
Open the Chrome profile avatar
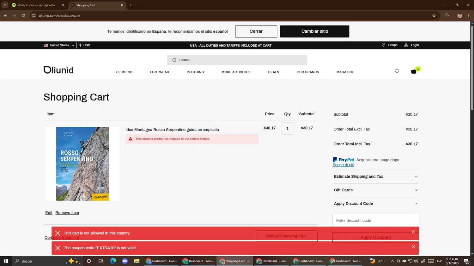460,15
